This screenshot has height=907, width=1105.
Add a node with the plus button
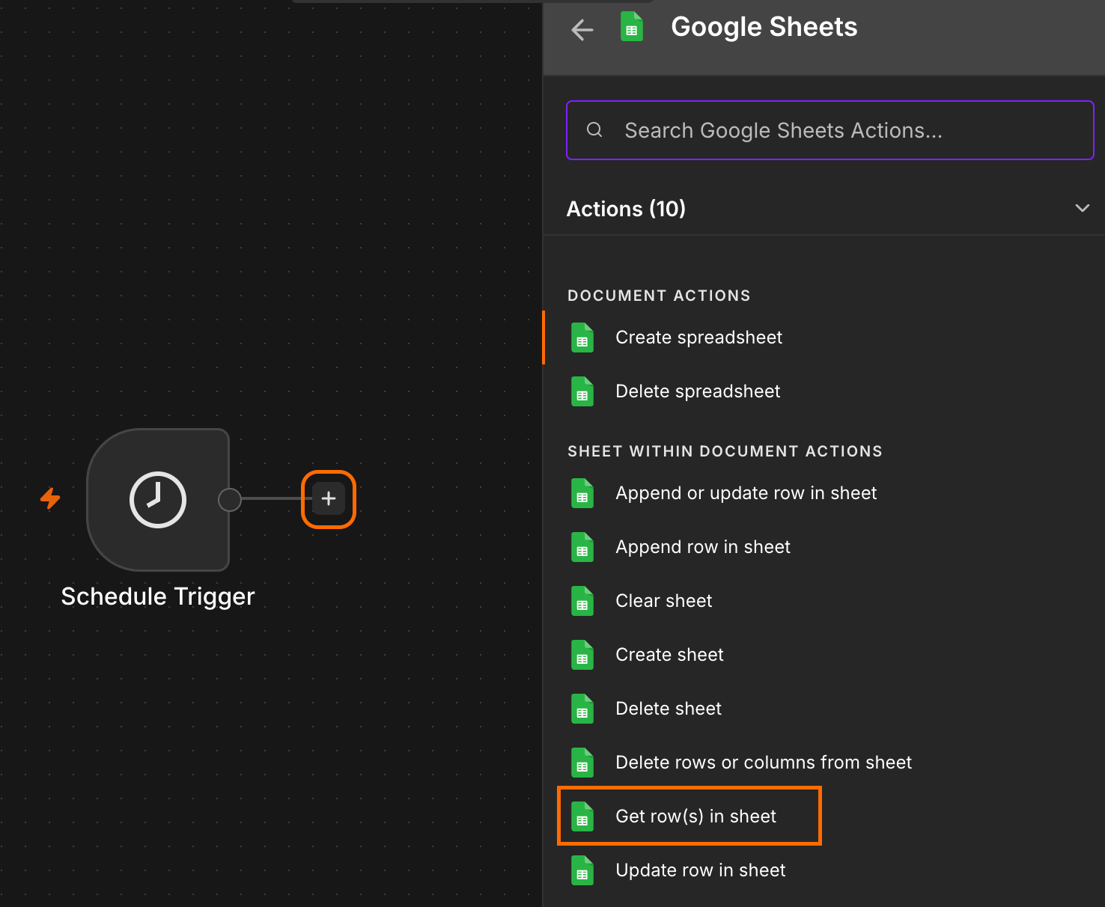tap(329, 498)
